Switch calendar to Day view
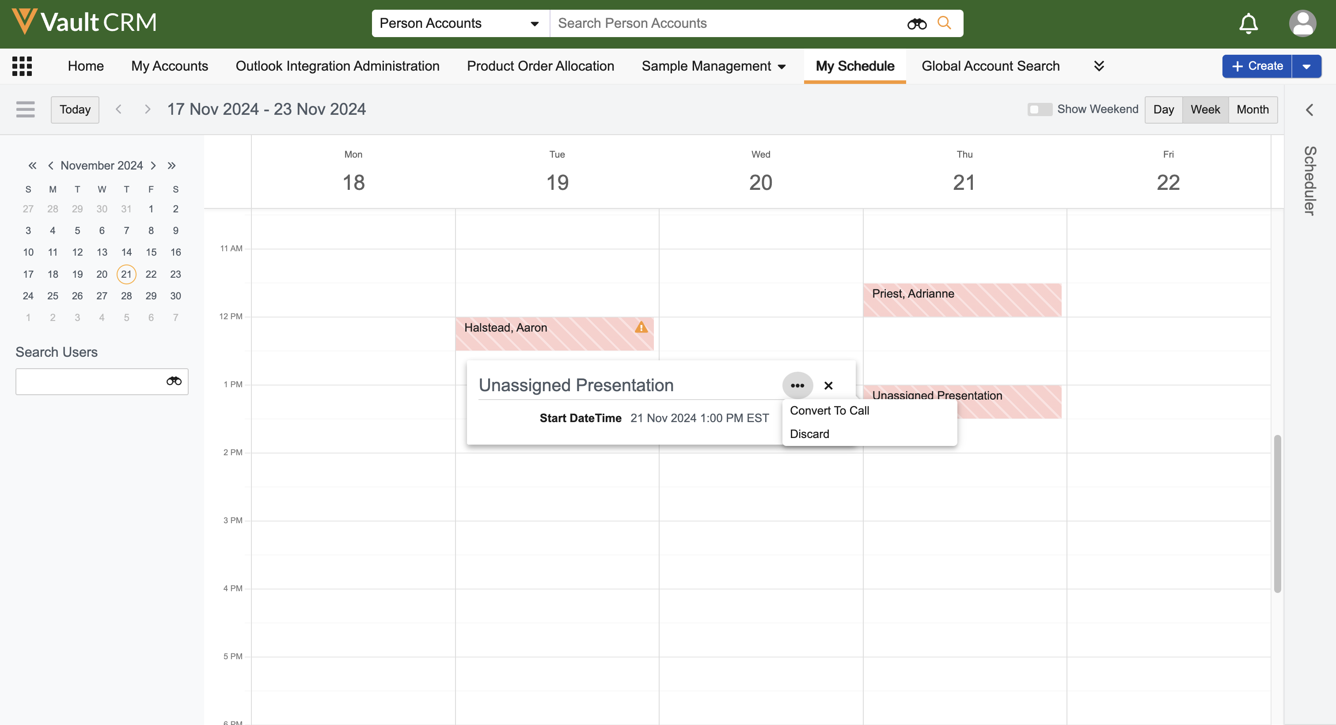The width and height of the screenshot is (1336, 725). coord(1163,110)
